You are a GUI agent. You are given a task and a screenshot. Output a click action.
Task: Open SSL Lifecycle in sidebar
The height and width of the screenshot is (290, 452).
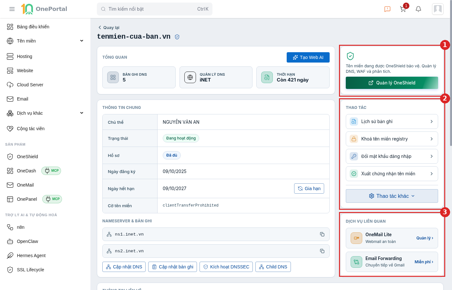coord(45,270)
